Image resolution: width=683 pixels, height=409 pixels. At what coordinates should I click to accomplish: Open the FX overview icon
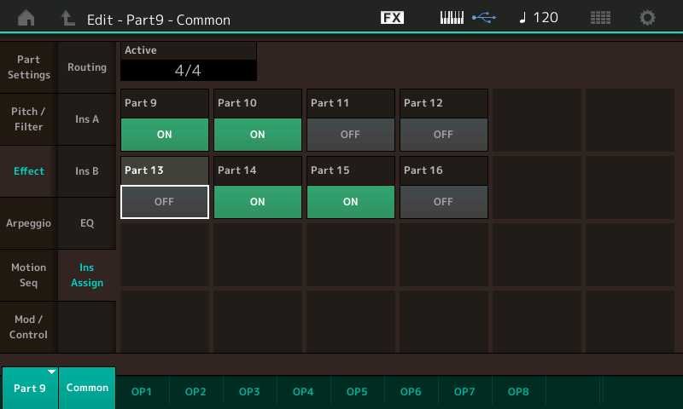(x=392, y=18)
